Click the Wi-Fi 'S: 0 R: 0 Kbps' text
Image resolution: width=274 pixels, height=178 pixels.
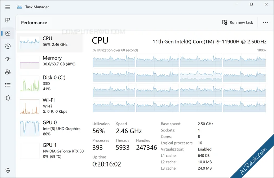[x=55, y=112]
